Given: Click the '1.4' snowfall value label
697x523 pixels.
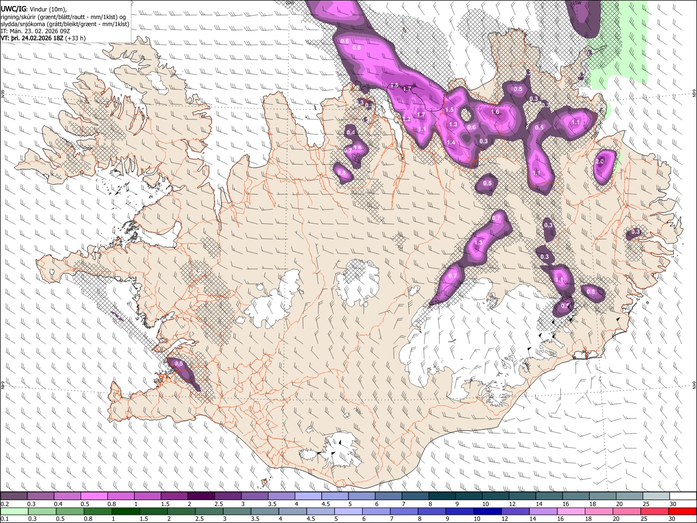Looking at the screenshot, I should click(x=451, y=143).
